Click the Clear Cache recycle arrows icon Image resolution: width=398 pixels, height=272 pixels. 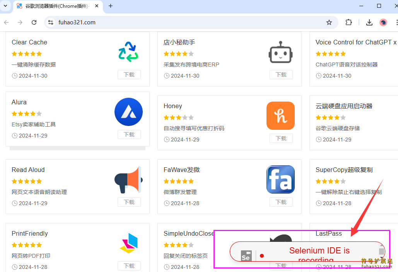pyautogui.click(x=128, y=52)
